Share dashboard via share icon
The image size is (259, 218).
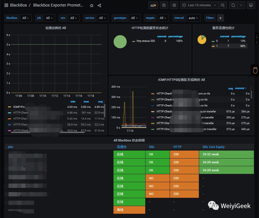pyautogui.click(x=99, y=5)
